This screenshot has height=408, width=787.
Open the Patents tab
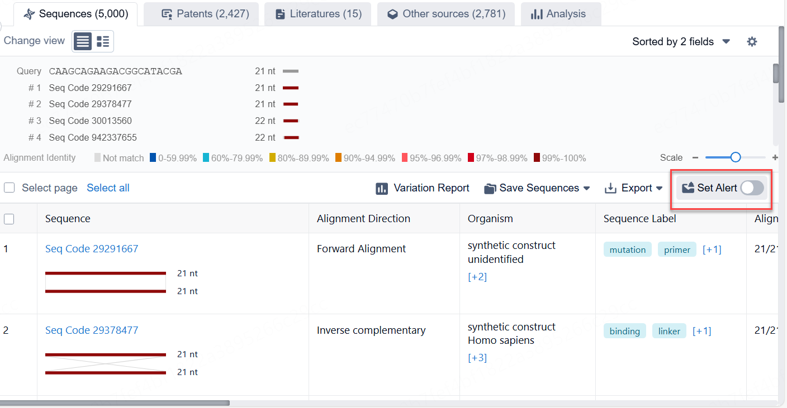[205, 14]
